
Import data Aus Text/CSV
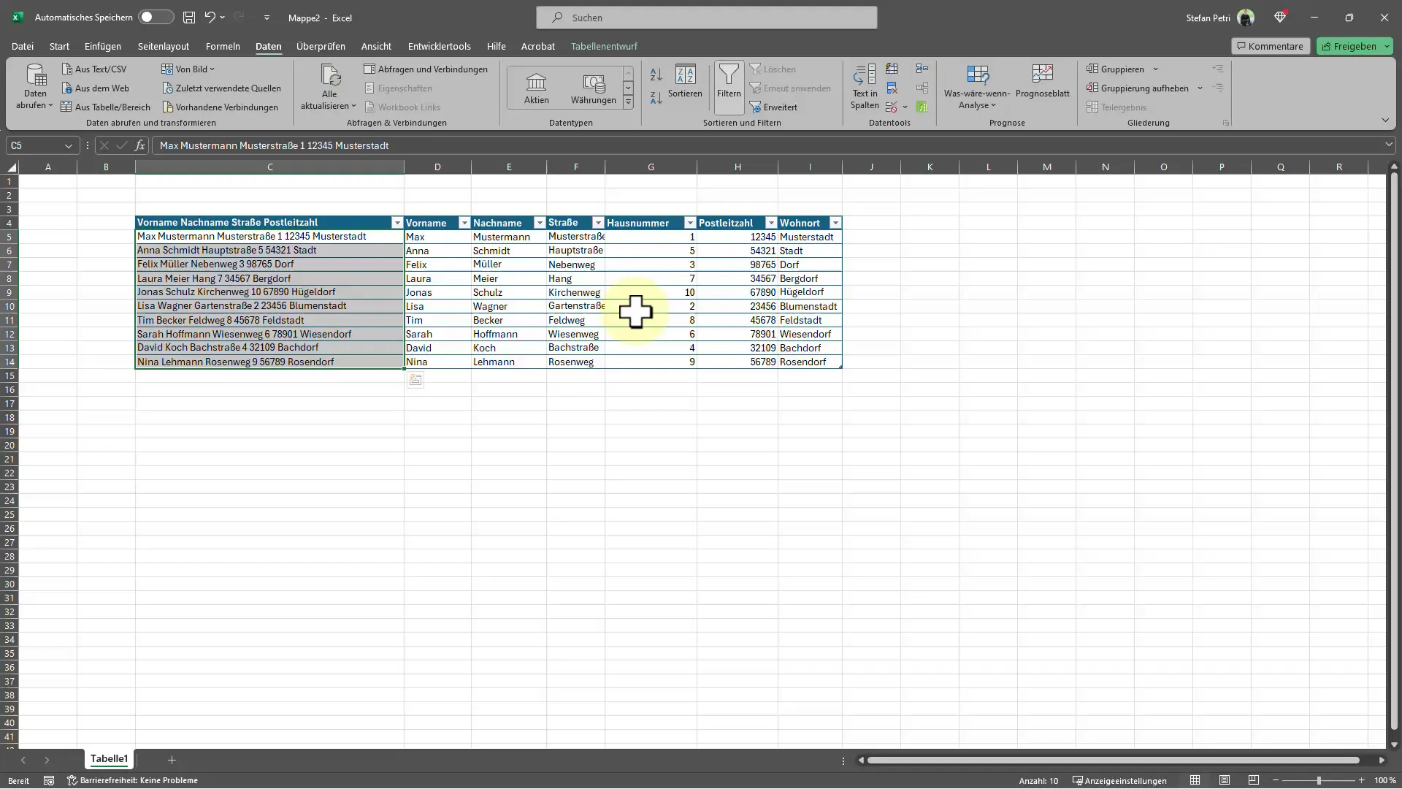(94, 69)
